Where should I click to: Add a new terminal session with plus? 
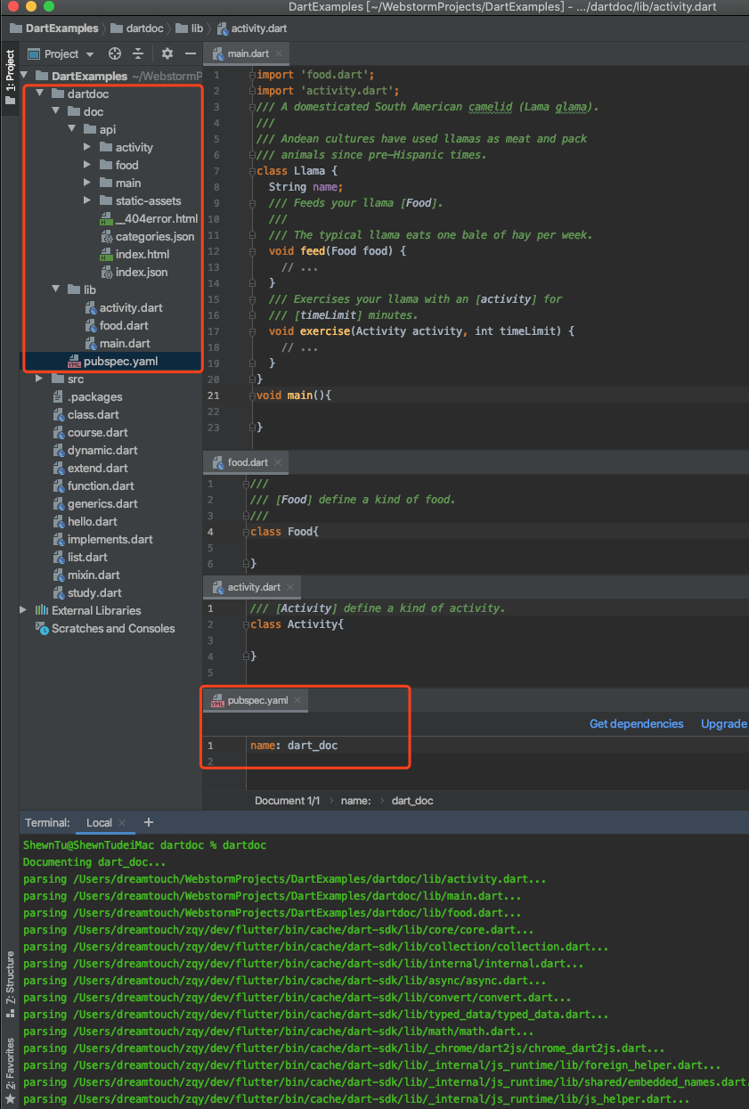pyautogui.click(x=149, y=822)
